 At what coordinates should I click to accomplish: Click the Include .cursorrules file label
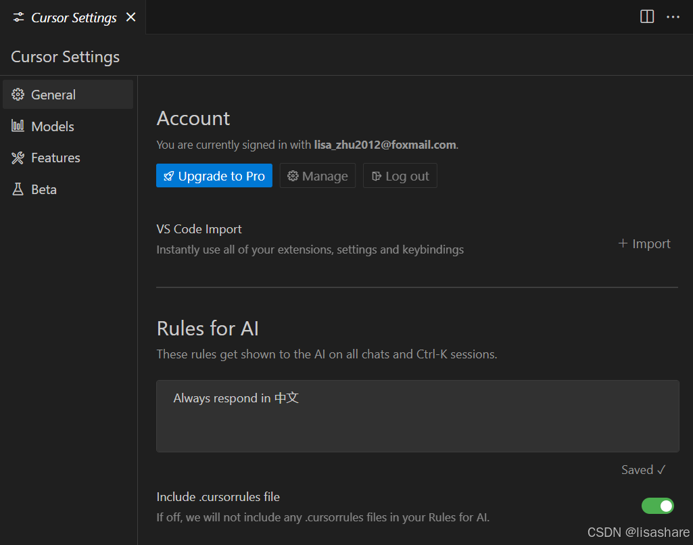[218, 497]
